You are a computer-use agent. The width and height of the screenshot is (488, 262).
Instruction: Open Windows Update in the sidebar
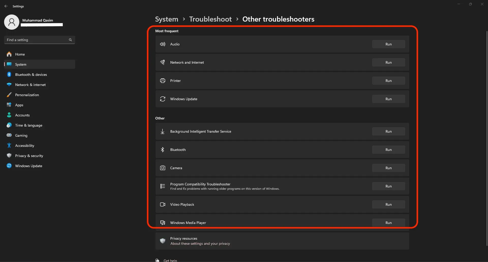(x=40, y=166)
